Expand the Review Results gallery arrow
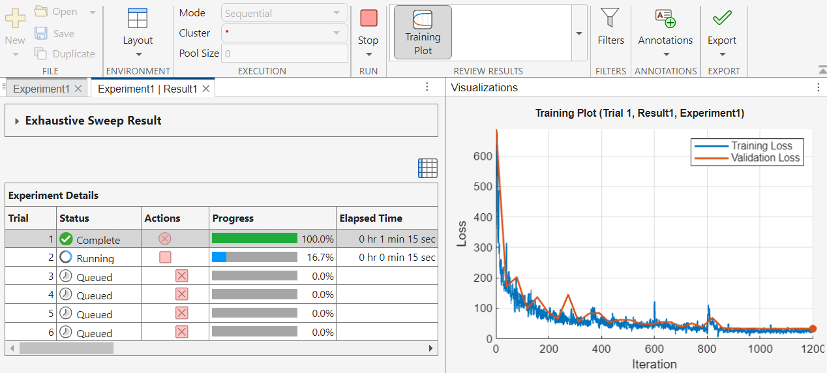This screenshot has height=373, width=827. point(579,33)
